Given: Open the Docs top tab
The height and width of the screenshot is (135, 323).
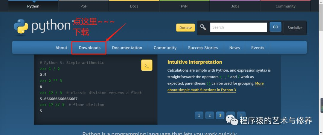Looking at the screenshot, I should tap(134, 6).
